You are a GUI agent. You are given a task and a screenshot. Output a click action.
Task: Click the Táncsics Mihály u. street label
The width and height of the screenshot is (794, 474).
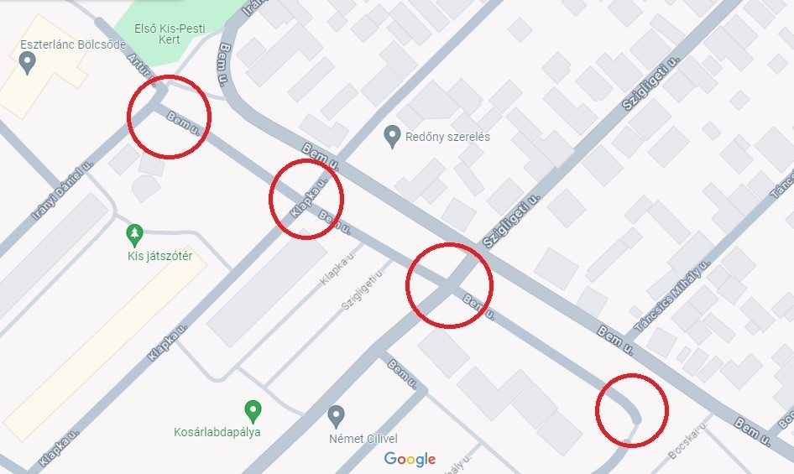pos(672,296)
